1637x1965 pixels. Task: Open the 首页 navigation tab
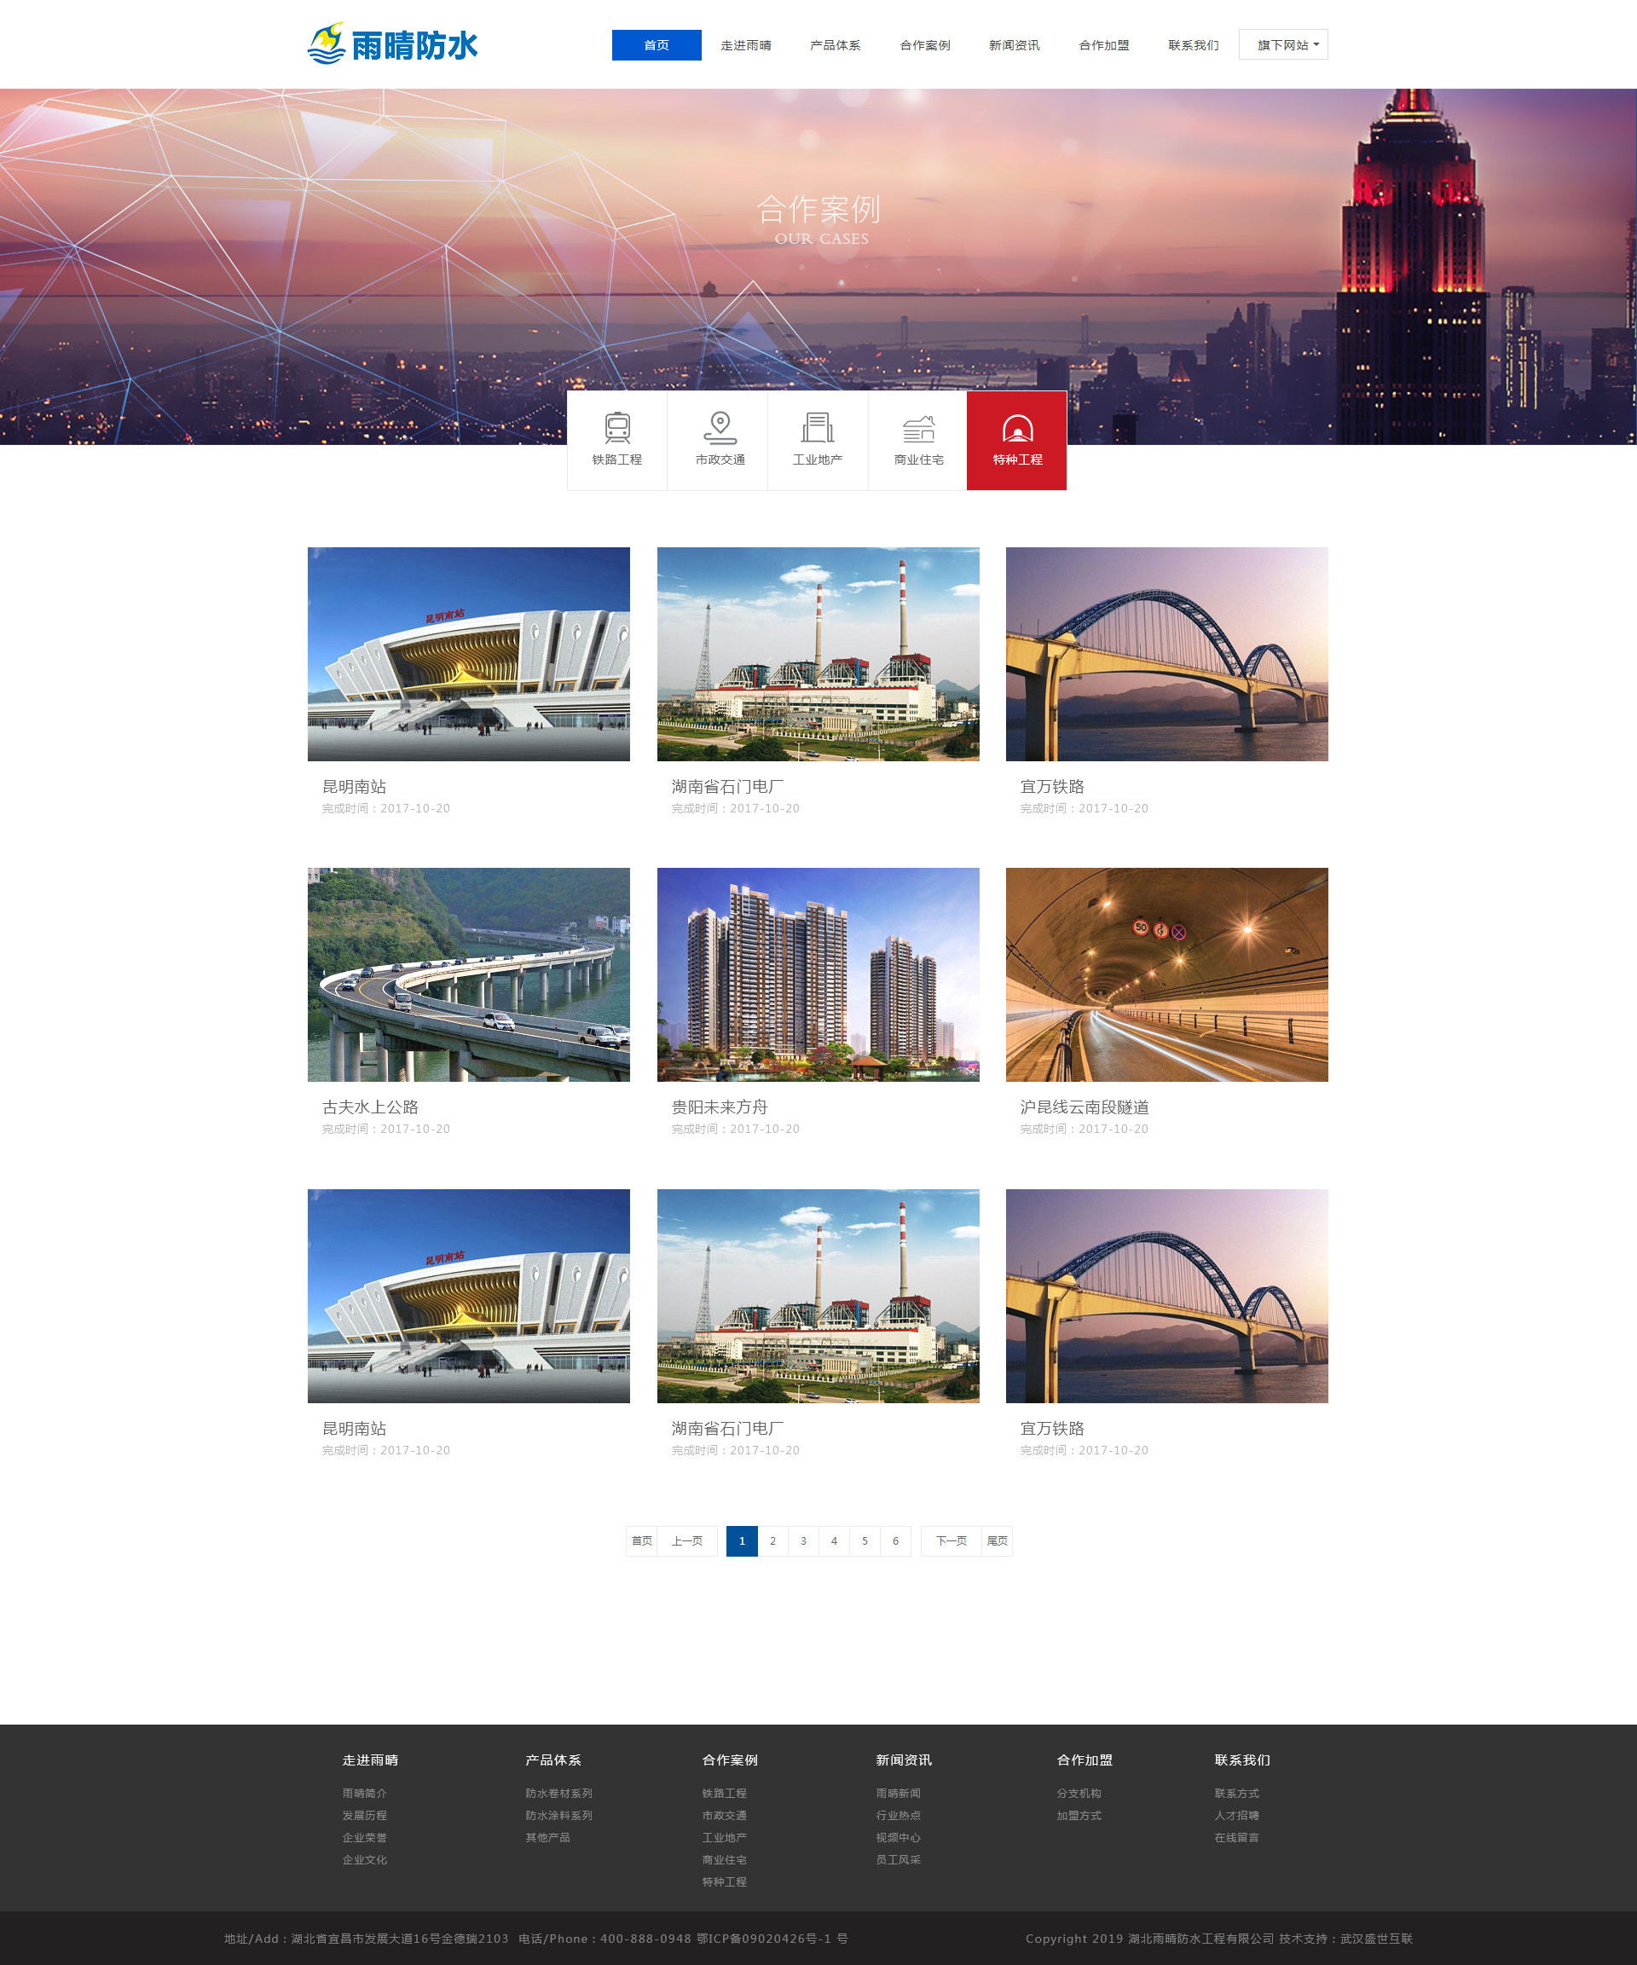pyautogui.click(x=657, y=45)
